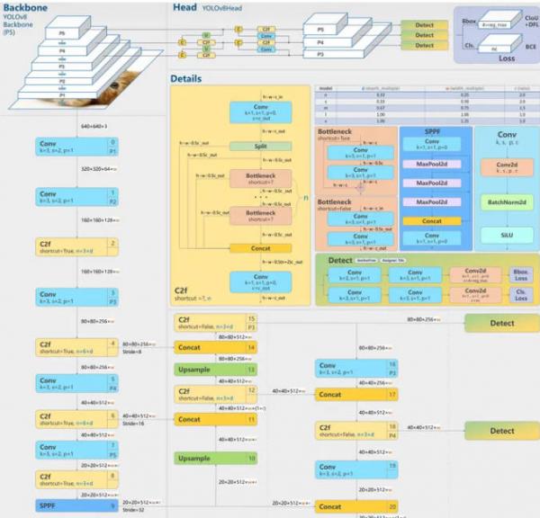Image resolution: width=540 pixels, height=518 pixels.
Task: Select the Upsample block numbered 13
Action: pos(216,370)
